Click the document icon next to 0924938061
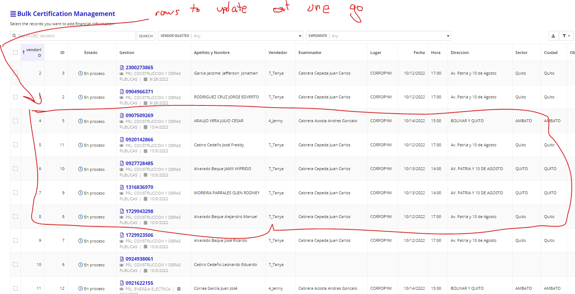575x294 pixels. coord(122,259)
